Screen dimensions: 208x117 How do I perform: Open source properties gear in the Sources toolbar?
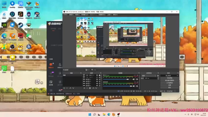[90, 88]
